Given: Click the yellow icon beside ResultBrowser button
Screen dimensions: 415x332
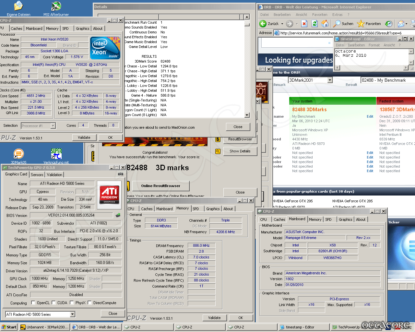Looking at the screenshot, I should point(218,139).
